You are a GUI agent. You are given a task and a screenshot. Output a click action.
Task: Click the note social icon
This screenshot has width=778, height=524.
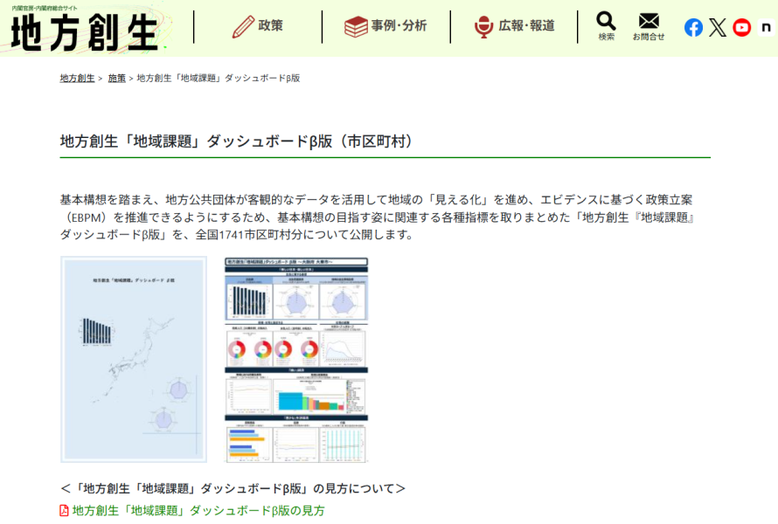765,27
